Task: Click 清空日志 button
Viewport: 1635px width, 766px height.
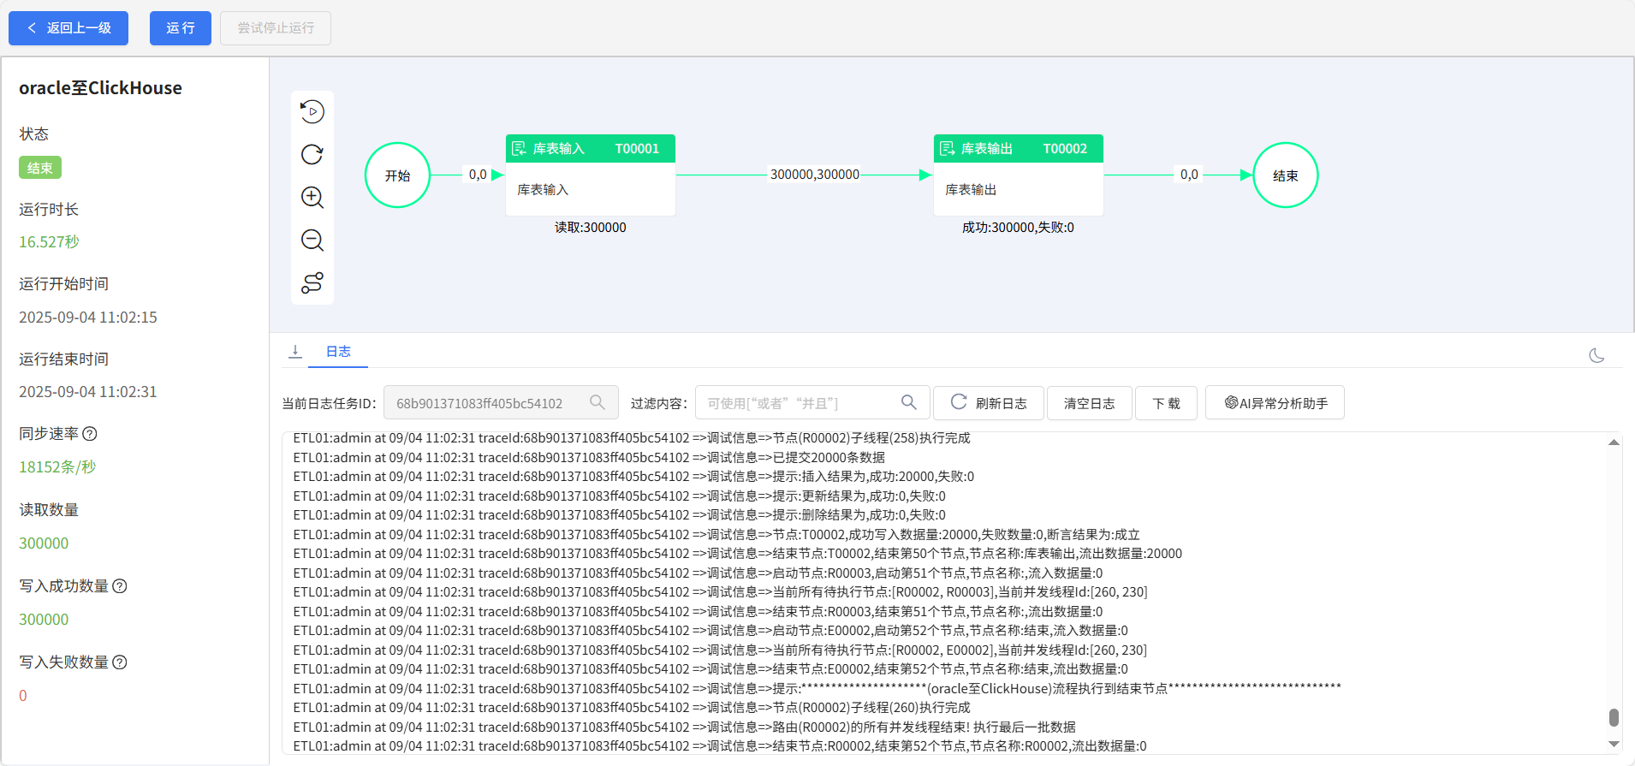Action: (x=1090, y=403)
